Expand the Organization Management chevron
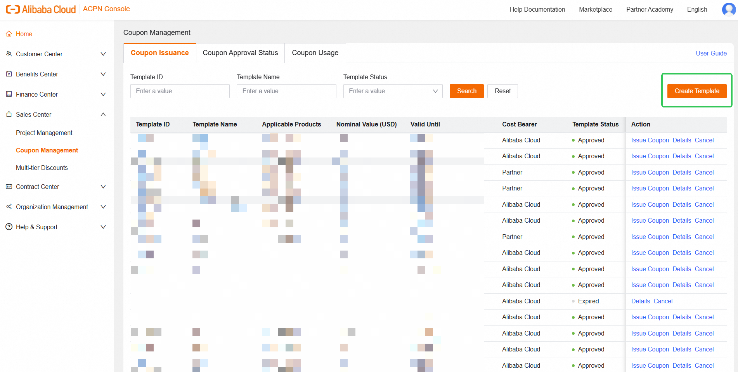 click(103, 207)
